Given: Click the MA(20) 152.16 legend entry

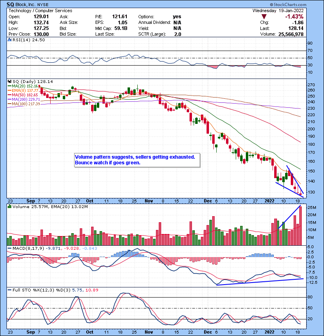Looking at the screenshot, I should 23,86.
